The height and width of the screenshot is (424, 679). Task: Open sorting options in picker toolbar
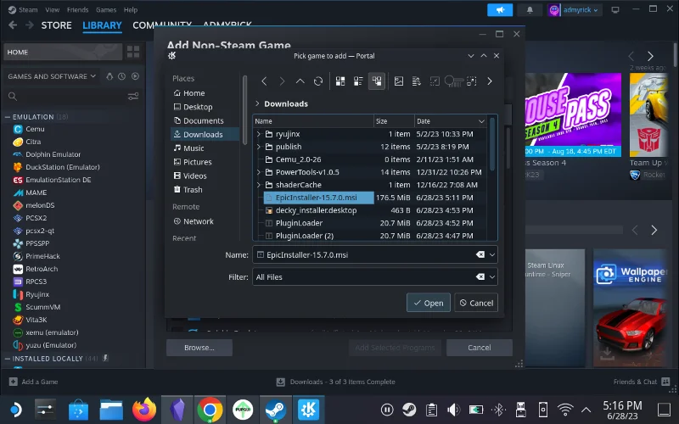tap(417, 81)
